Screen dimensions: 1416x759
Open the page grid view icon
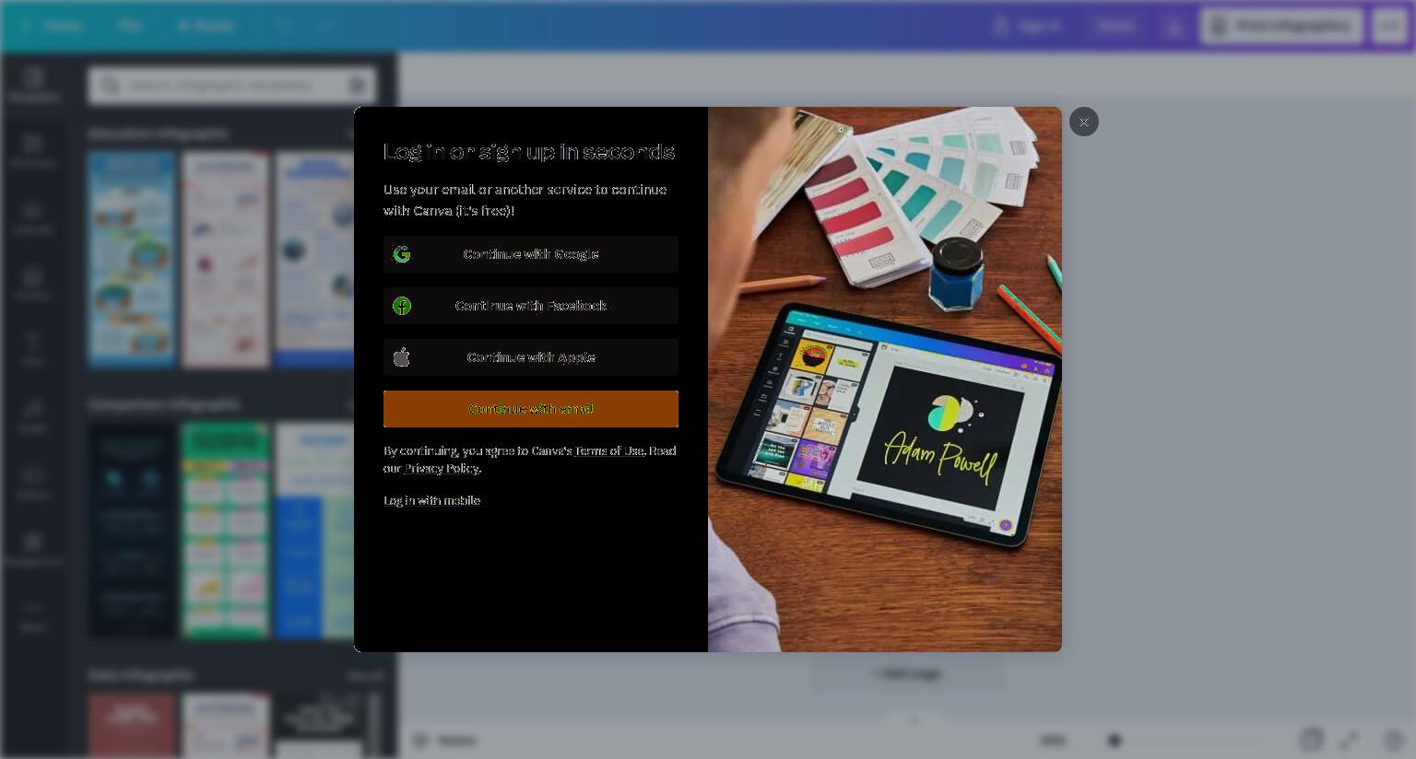coord(1312,740)
